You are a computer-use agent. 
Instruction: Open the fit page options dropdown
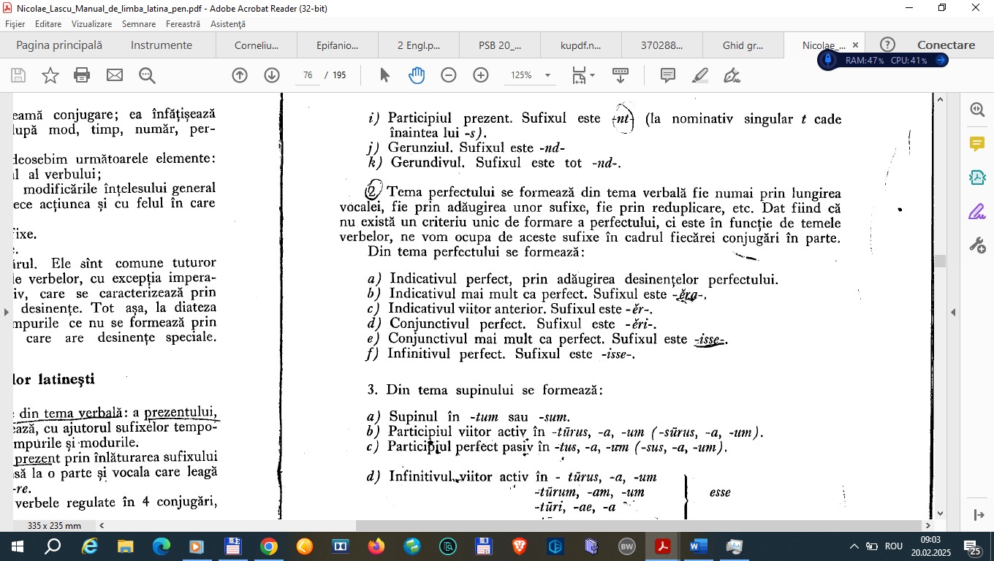pyautogui.click(x=583, y=75)
